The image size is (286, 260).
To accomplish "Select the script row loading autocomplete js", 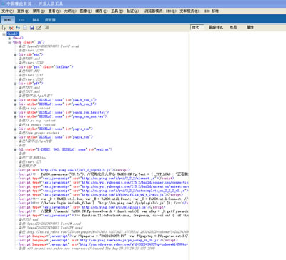I will (104, 191).
